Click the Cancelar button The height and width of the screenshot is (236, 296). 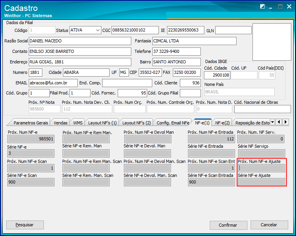[x=269, y=225]
